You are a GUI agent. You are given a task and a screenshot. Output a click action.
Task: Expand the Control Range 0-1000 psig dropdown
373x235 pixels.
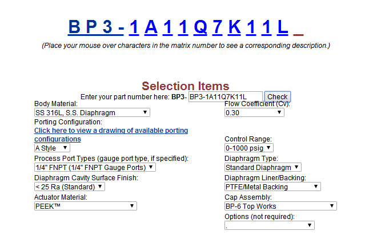[249, 148]
